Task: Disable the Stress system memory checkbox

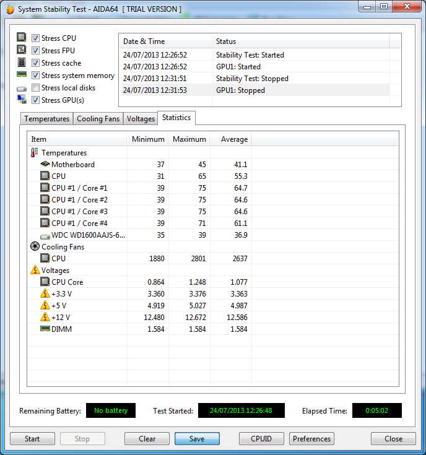Action: point(36,76)
